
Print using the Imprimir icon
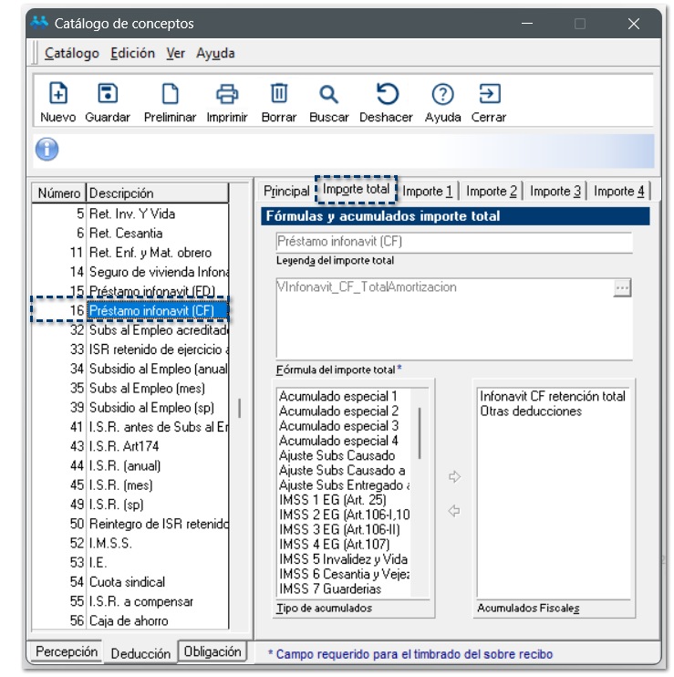pyautogui.click(x=227, y=94)
